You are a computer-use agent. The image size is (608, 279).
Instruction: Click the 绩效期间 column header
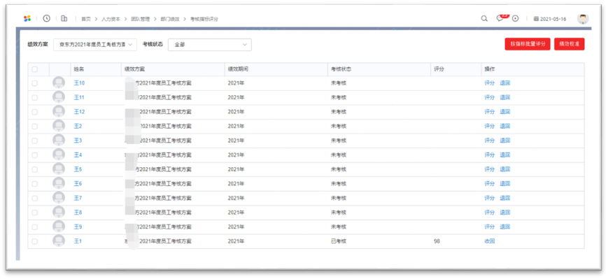point(238,69)
